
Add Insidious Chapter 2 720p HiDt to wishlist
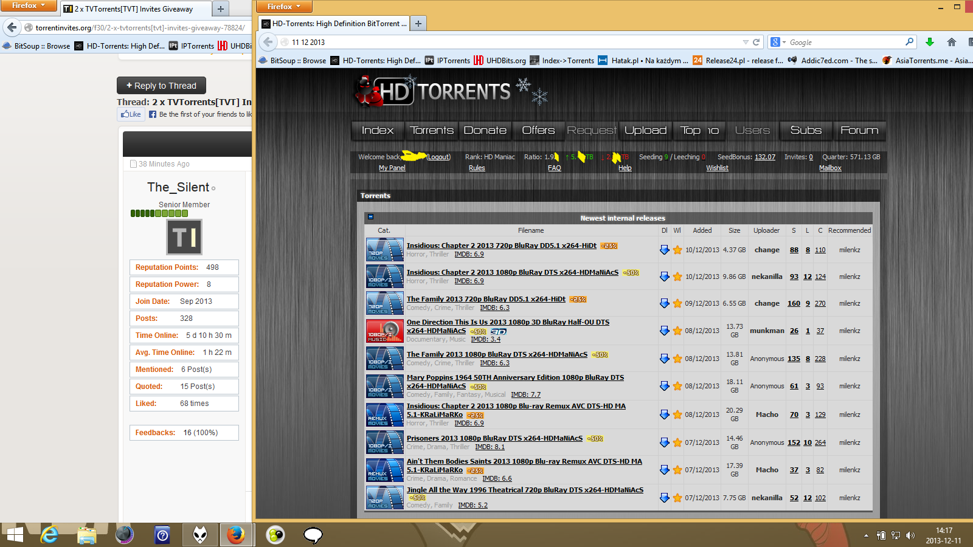click(x=677, y=250)
